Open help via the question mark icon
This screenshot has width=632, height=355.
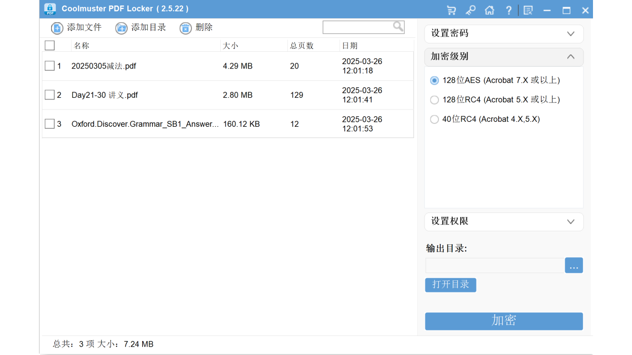509,9
